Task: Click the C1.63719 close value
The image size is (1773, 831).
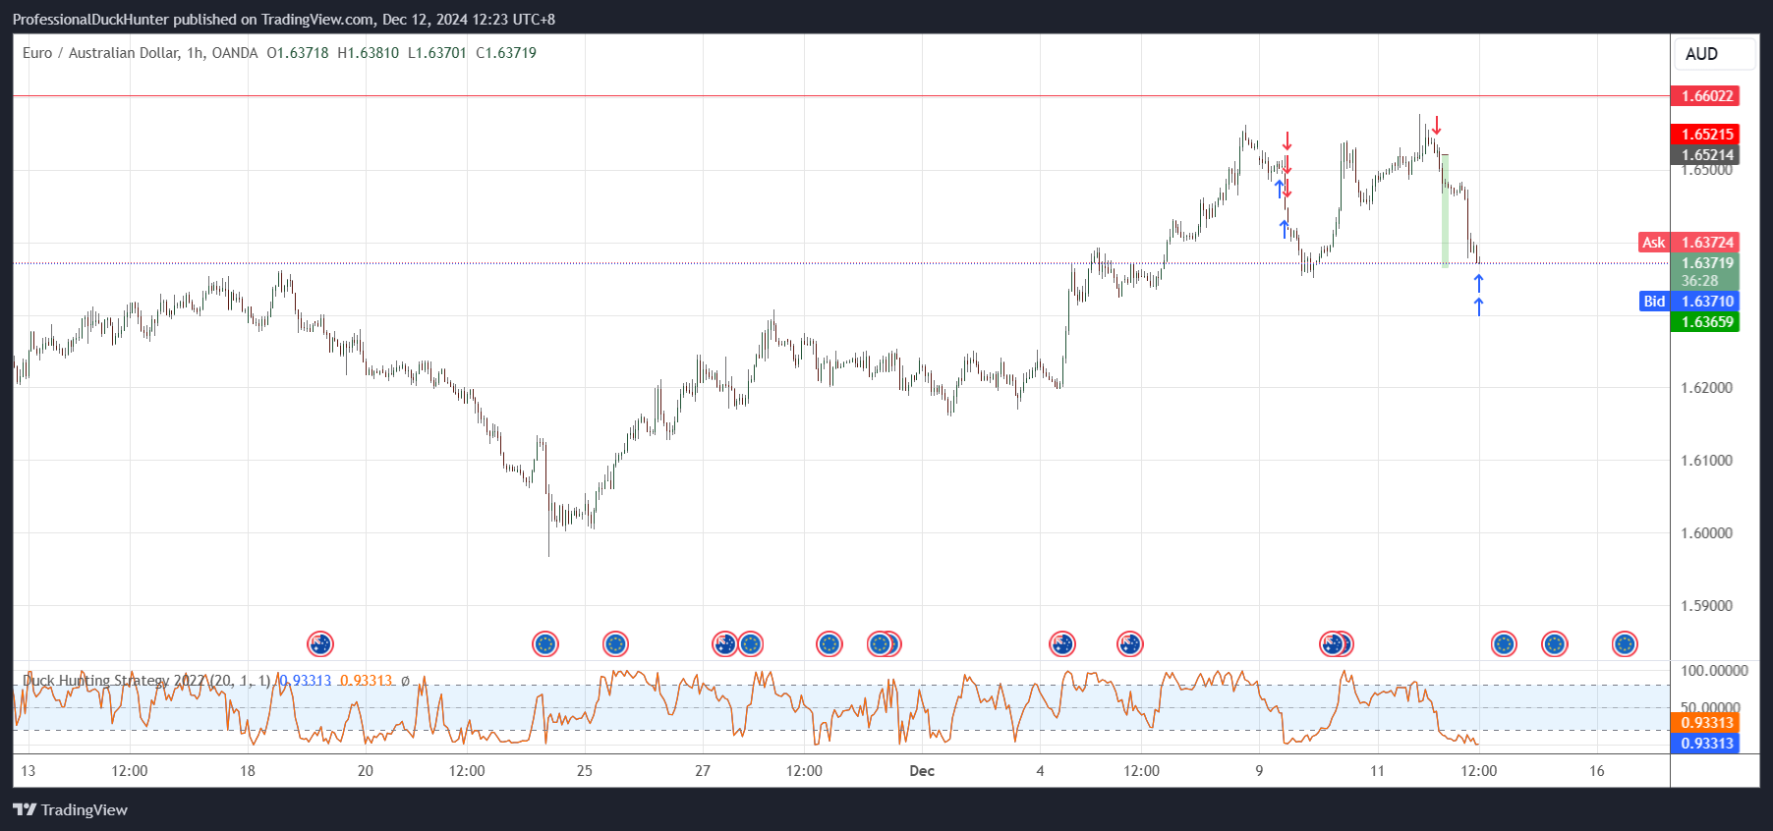Action: tap(506, 53)
